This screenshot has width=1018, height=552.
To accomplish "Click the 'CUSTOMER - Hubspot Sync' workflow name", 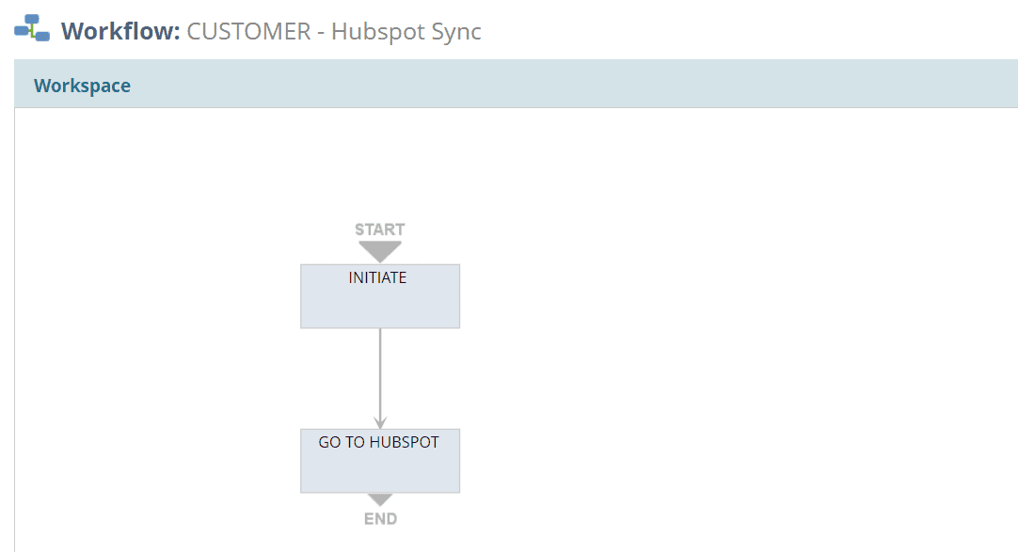I will coord(334,31).
